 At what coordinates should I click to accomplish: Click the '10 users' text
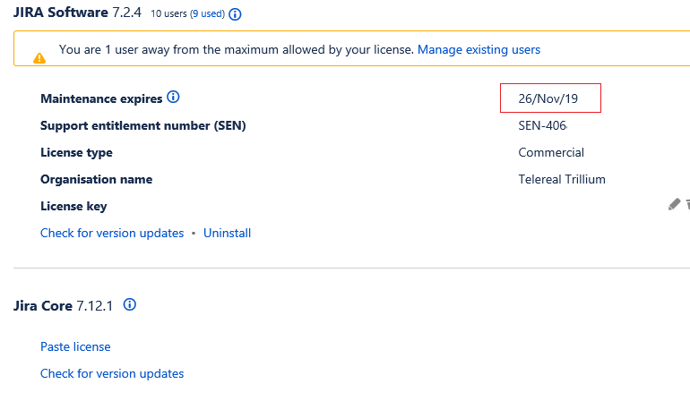(x=168, y=13)
